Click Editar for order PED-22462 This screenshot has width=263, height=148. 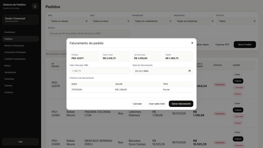(237, 103)
